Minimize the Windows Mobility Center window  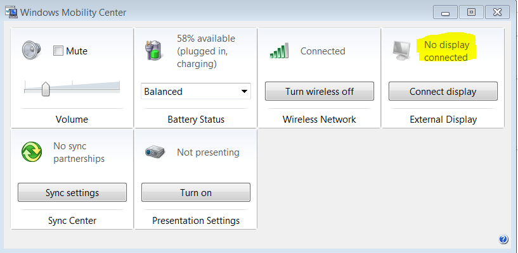click(445, 13)
